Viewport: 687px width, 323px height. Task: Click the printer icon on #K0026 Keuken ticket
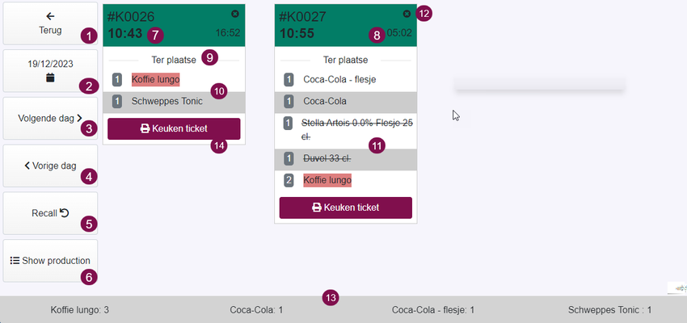coord(145,128)
